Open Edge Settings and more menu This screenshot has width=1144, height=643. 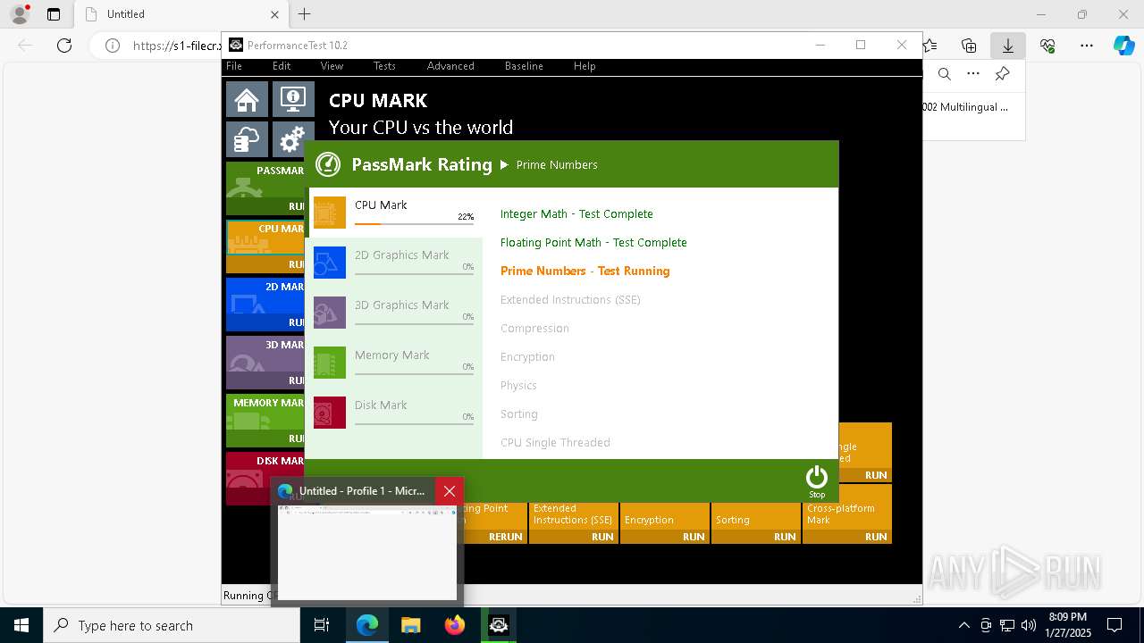pyautogui.click(x=1086, y=46)
